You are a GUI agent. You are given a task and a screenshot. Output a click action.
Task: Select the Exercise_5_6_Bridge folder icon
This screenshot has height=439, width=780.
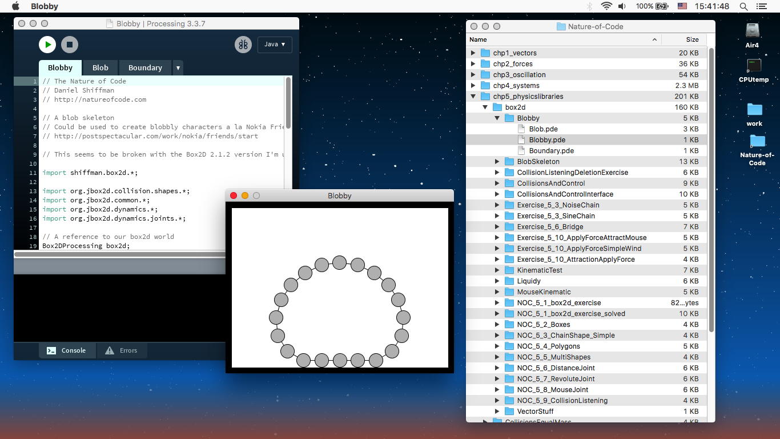pyautogui.click(x=509, y=226)
